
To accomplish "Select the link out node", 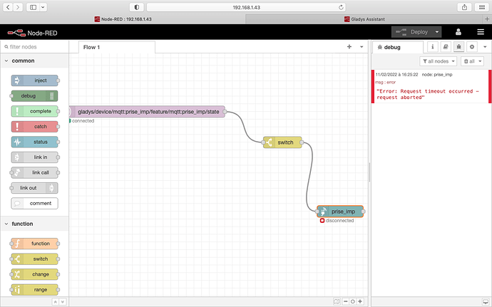I will 34,188.
